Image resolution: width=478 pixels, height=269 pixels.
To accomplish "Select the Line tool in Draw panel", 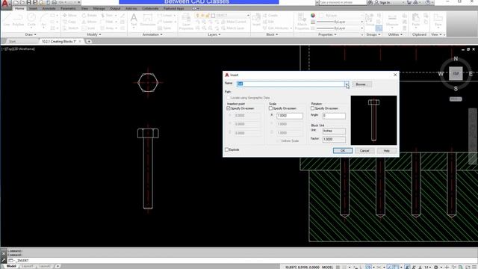I will (7, 20).
